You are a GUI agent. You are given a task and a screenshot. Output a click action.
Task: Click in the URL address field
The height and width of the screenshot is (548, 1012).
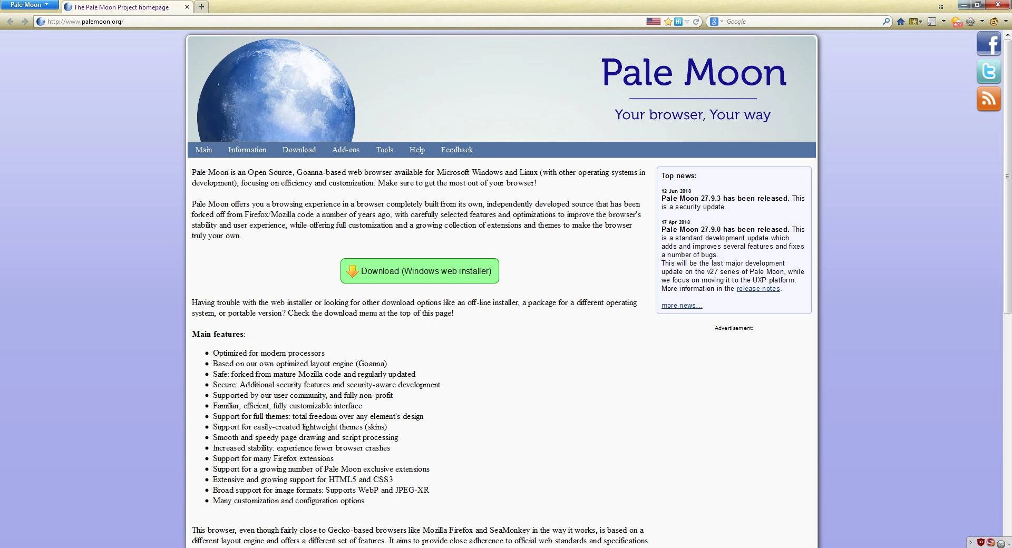click(x=343, y=22)
